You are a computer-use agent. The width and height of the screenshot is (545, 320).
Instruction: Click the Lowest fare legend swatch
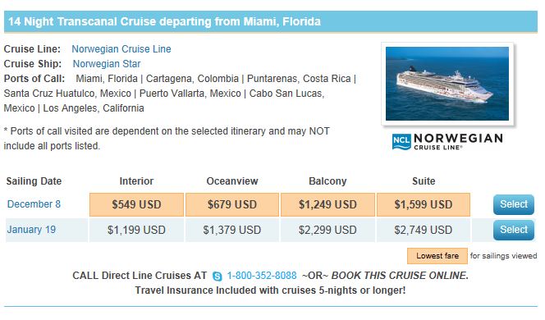437,256
